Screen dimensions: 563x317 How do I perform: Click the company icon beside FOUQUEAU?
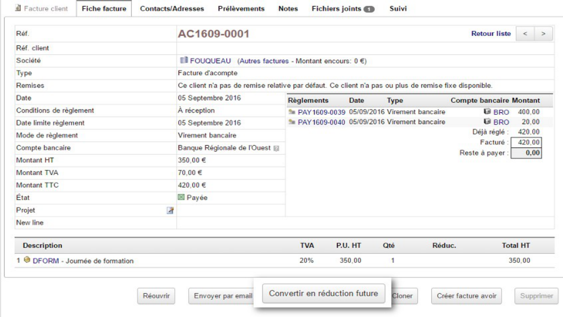184,60
